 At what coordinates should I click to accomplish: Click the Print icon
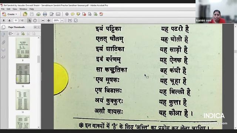45,14
